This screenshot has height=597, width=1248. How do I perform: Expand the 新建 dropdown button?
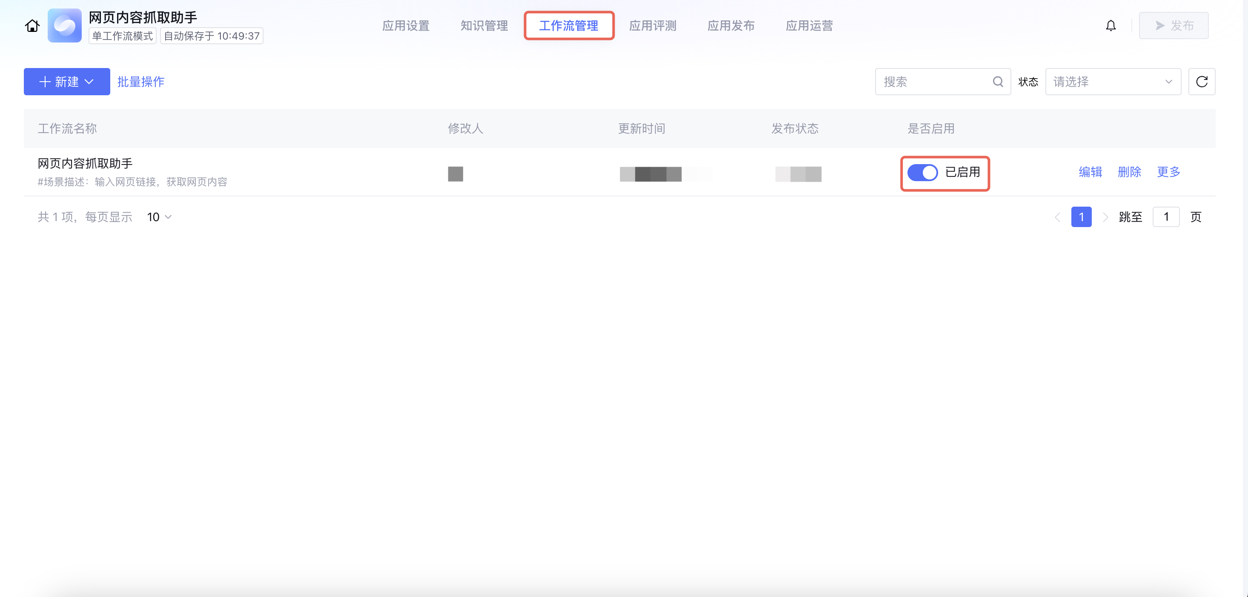click(x=67, y=82)
